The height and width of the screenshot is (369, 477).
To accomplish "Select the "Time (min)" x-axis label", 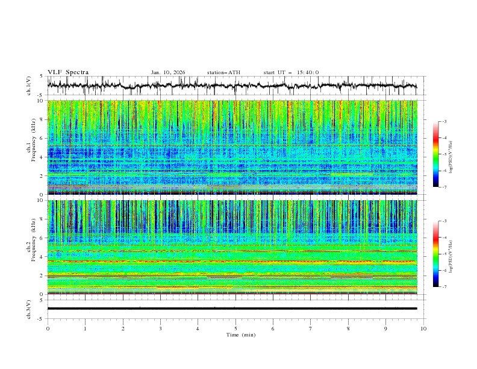I will 241,335.
